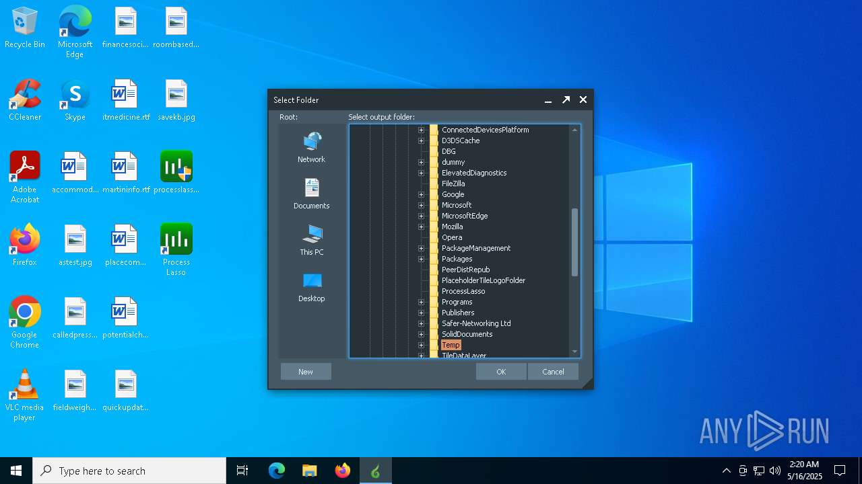This screenshot has height=484, width=862.
Task: Show hidden system tray icons
Action: pos(726,471)
